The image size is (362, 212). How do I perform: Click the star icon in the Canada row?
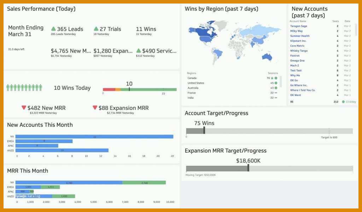click(272, 78)
